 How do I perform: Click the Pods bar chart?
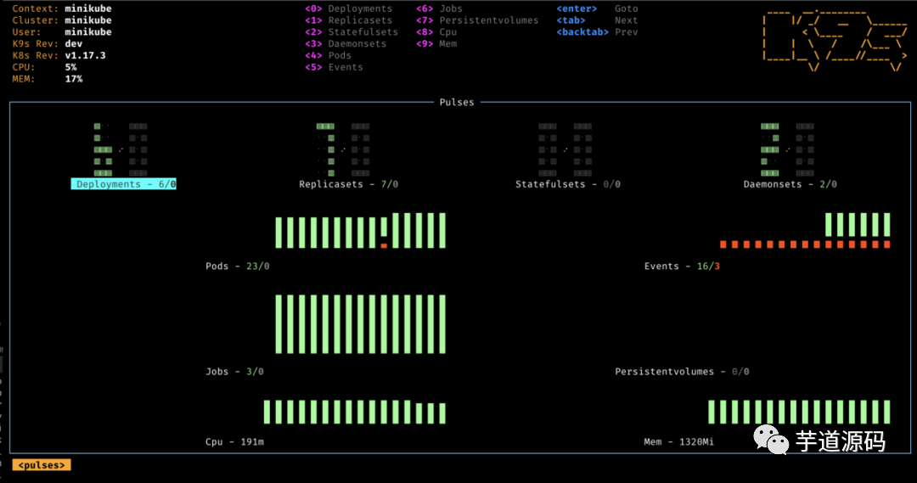click(360, 231)
